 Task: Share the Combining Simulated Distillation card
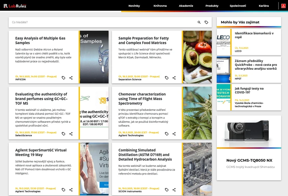click(174, 190)
